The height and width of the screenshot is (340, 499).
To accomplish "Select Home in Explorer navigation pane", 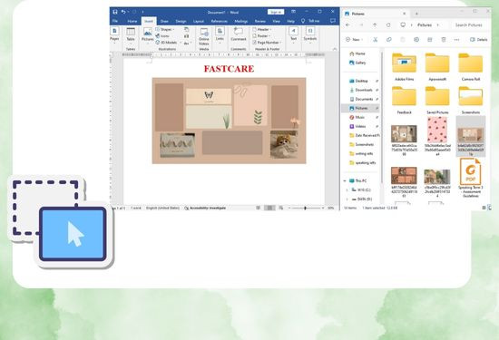I will point(357,53).
